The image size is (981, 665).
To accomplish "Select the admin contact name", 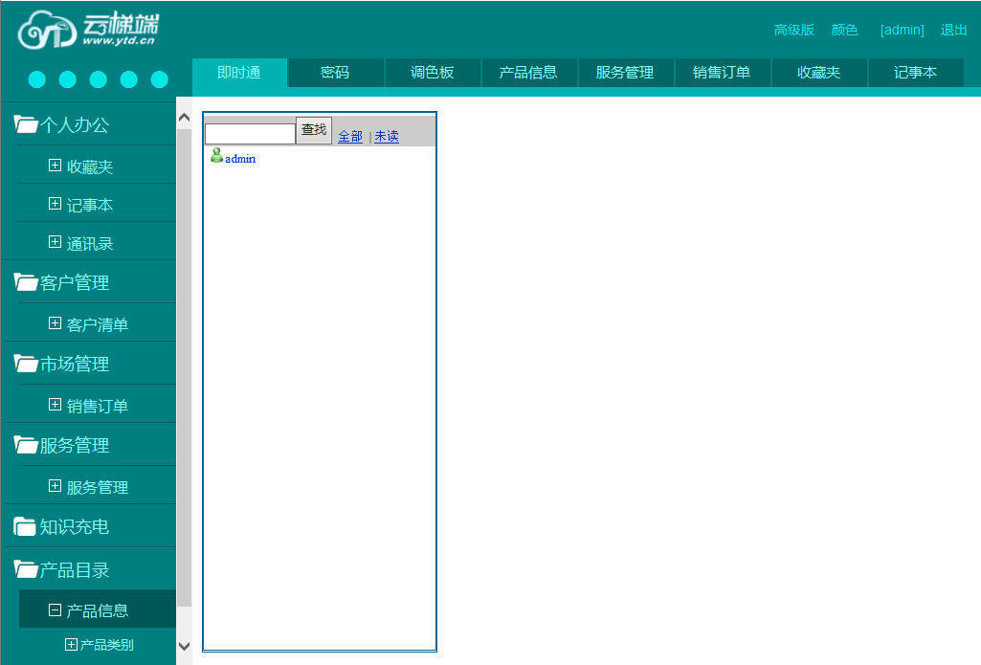I will click(240, 159).
